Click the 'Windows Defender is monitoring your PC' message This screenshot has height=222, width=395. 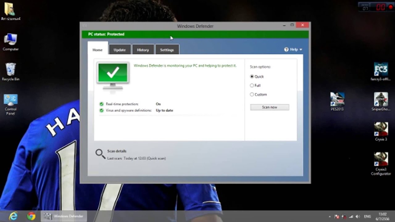pos(185,66)
